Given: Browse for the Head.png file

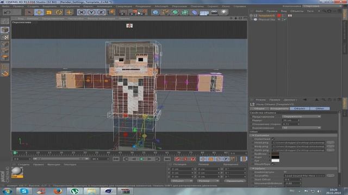Looking at the screenshot, I should coord(331,142).
